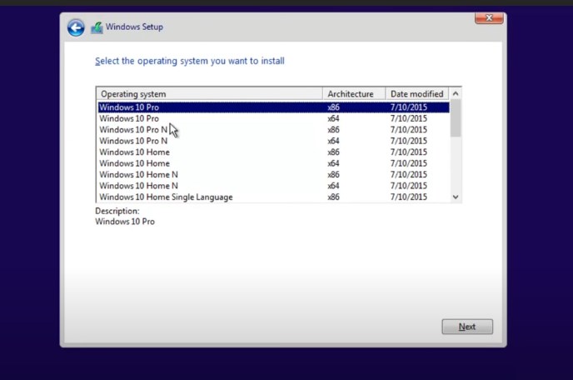Select Windows 10 Pro N x64 row
This screenshot has width=573, height=380.
[274, 141]
